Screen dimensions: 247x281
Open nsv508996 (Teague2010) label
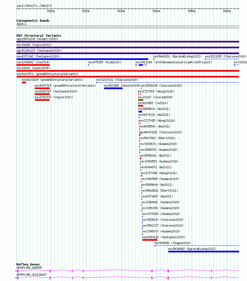click(173, 243)
